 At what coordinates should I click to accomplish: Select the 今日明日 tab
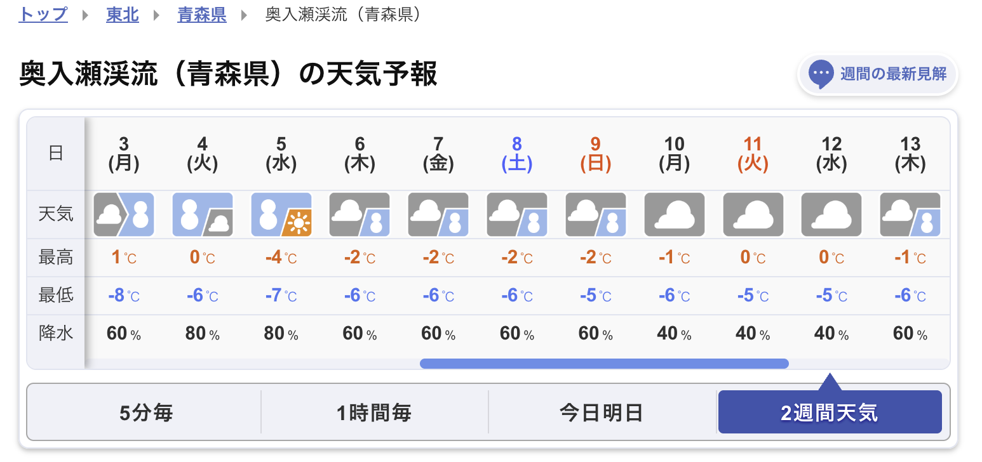602,413
